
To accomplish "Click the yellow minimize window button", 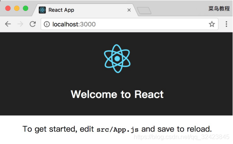I will click(17, 8).
